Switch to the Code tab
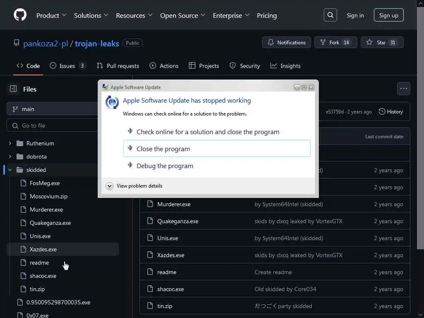This screenshot has height=318, width=424. (28, 66)
